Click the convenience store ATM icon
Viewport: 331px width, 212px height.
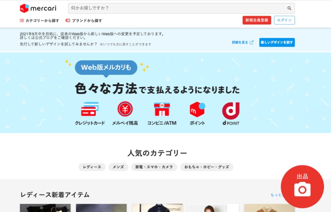[x=162, y=109]
